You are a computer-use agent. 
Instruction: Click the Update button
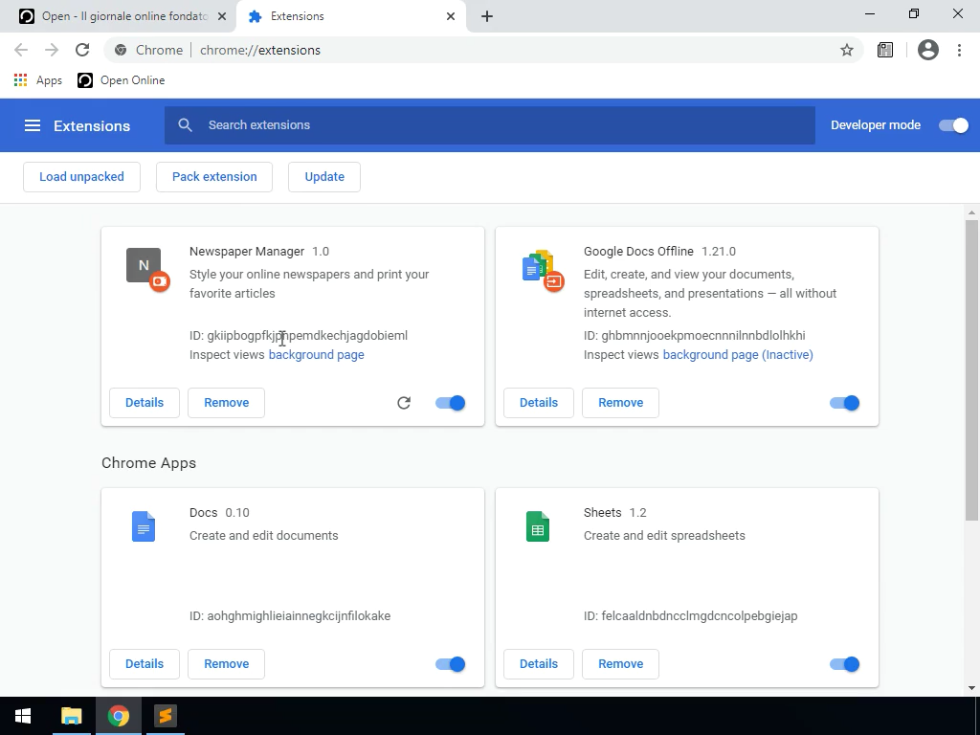coord(324,177)
